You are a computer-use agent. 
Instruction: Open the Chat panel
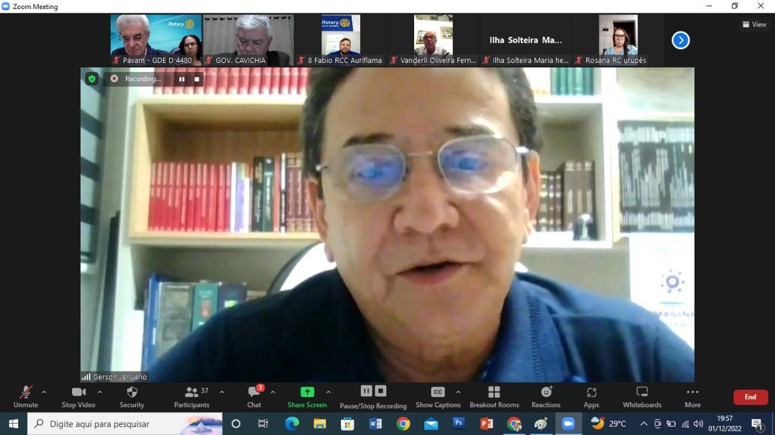[254, 396]
